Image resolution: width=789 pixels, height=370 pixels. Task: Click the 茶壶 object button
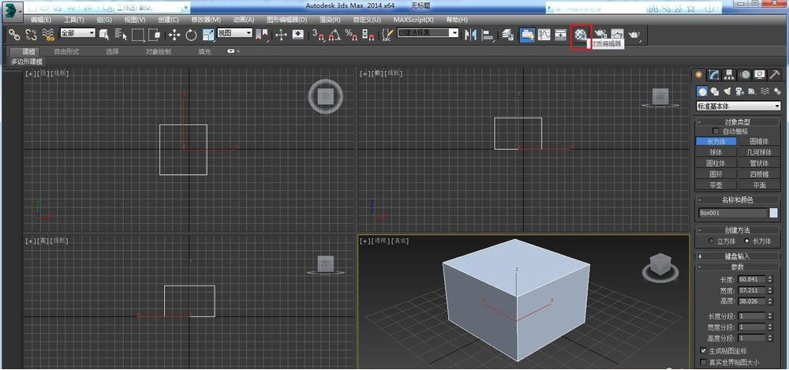point(716,185)
